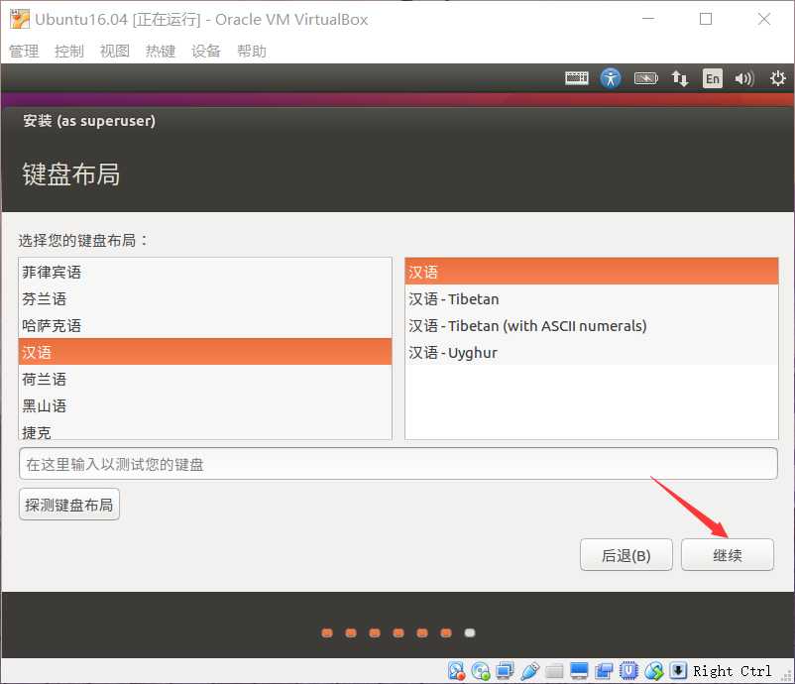Click the shared folders icon in status bar
Screen dimensions: 795x684
pyautogui.click(x=554, y=671)
